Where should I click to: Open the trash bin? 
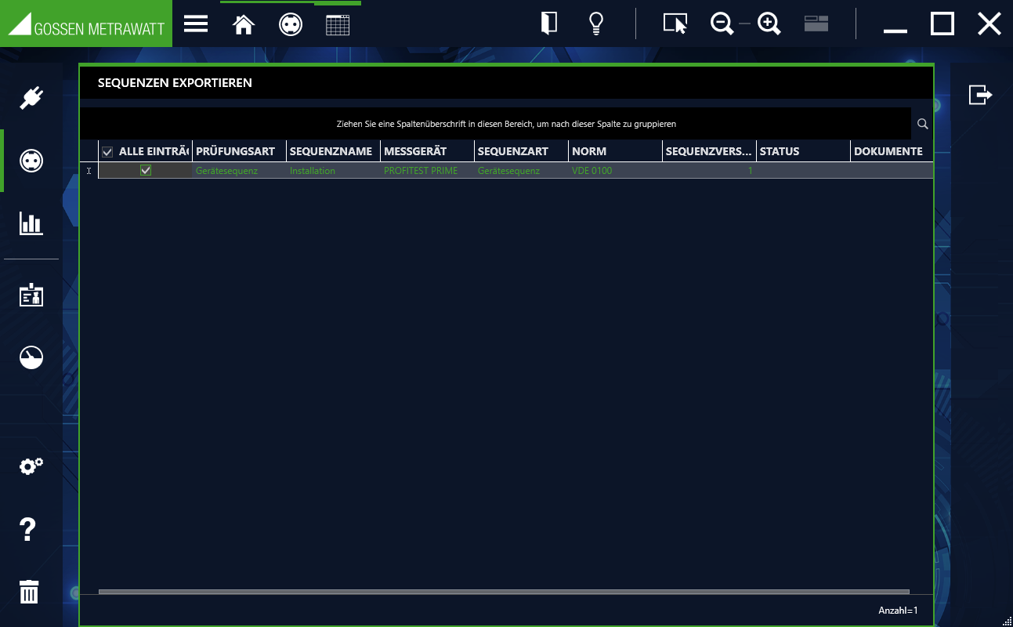(29, 592)
